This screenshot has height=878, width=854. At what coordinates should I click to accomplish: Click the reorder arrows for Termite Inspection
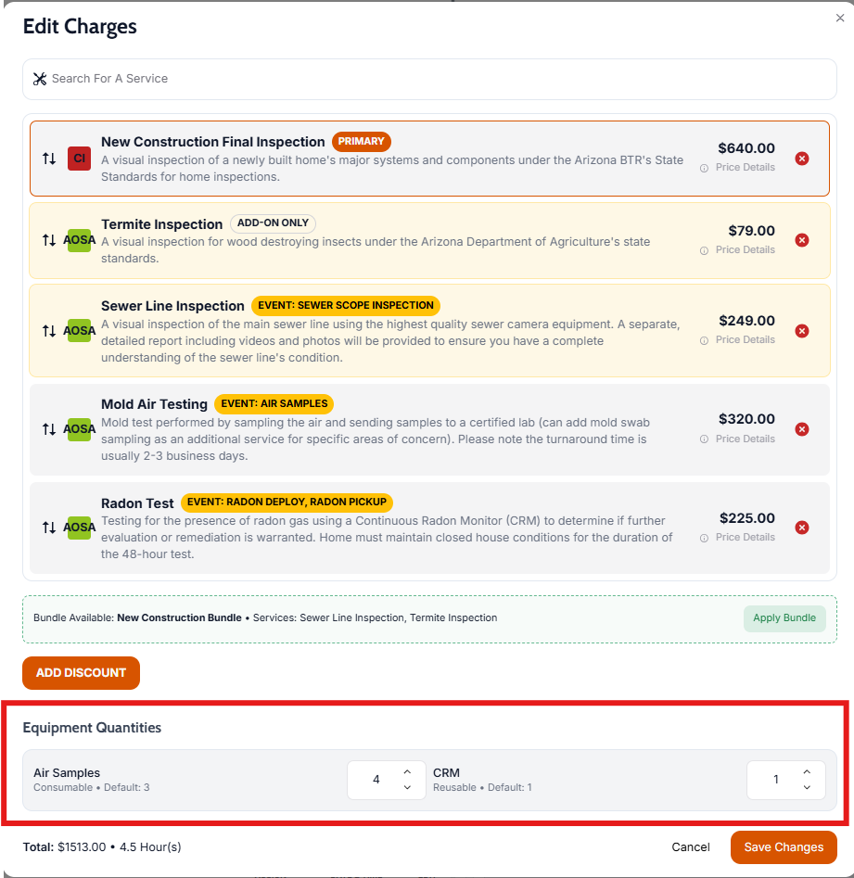point(49,240)
